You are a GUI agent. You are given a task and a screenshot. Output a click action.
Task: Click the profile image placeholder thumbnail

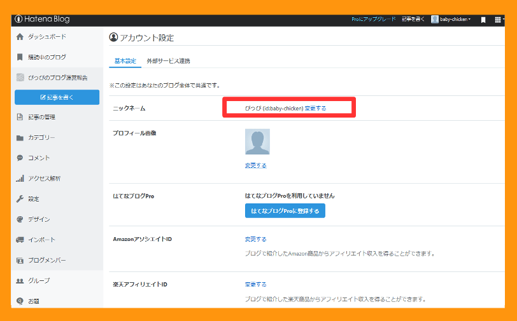click(x=257, y=142)
